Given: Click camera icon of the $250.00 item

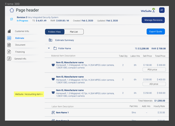Looking at the screenshot, I should pos(53,93).
